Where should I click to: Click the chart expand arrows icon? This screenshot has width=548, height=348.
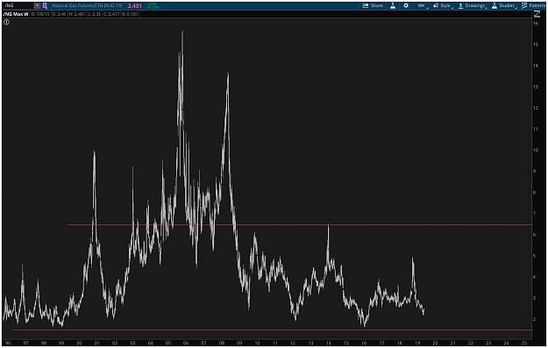tap(537, 14)
